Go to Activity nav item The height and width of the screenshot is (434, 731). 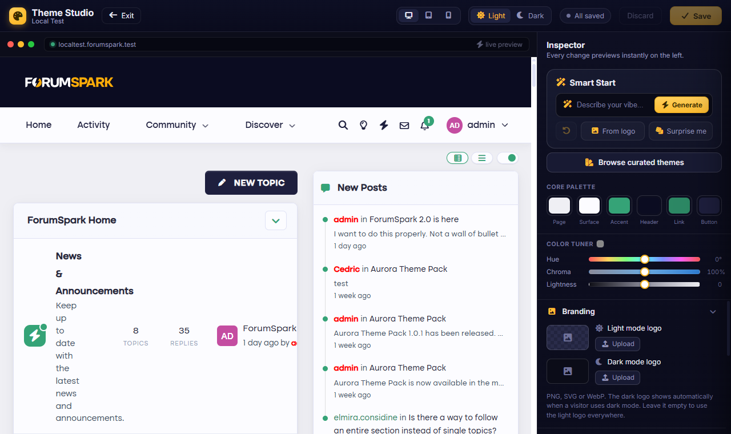94,125
